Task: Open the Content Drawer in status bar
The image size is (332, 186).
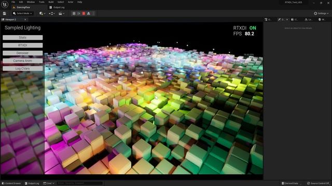Action: point(11,183)
